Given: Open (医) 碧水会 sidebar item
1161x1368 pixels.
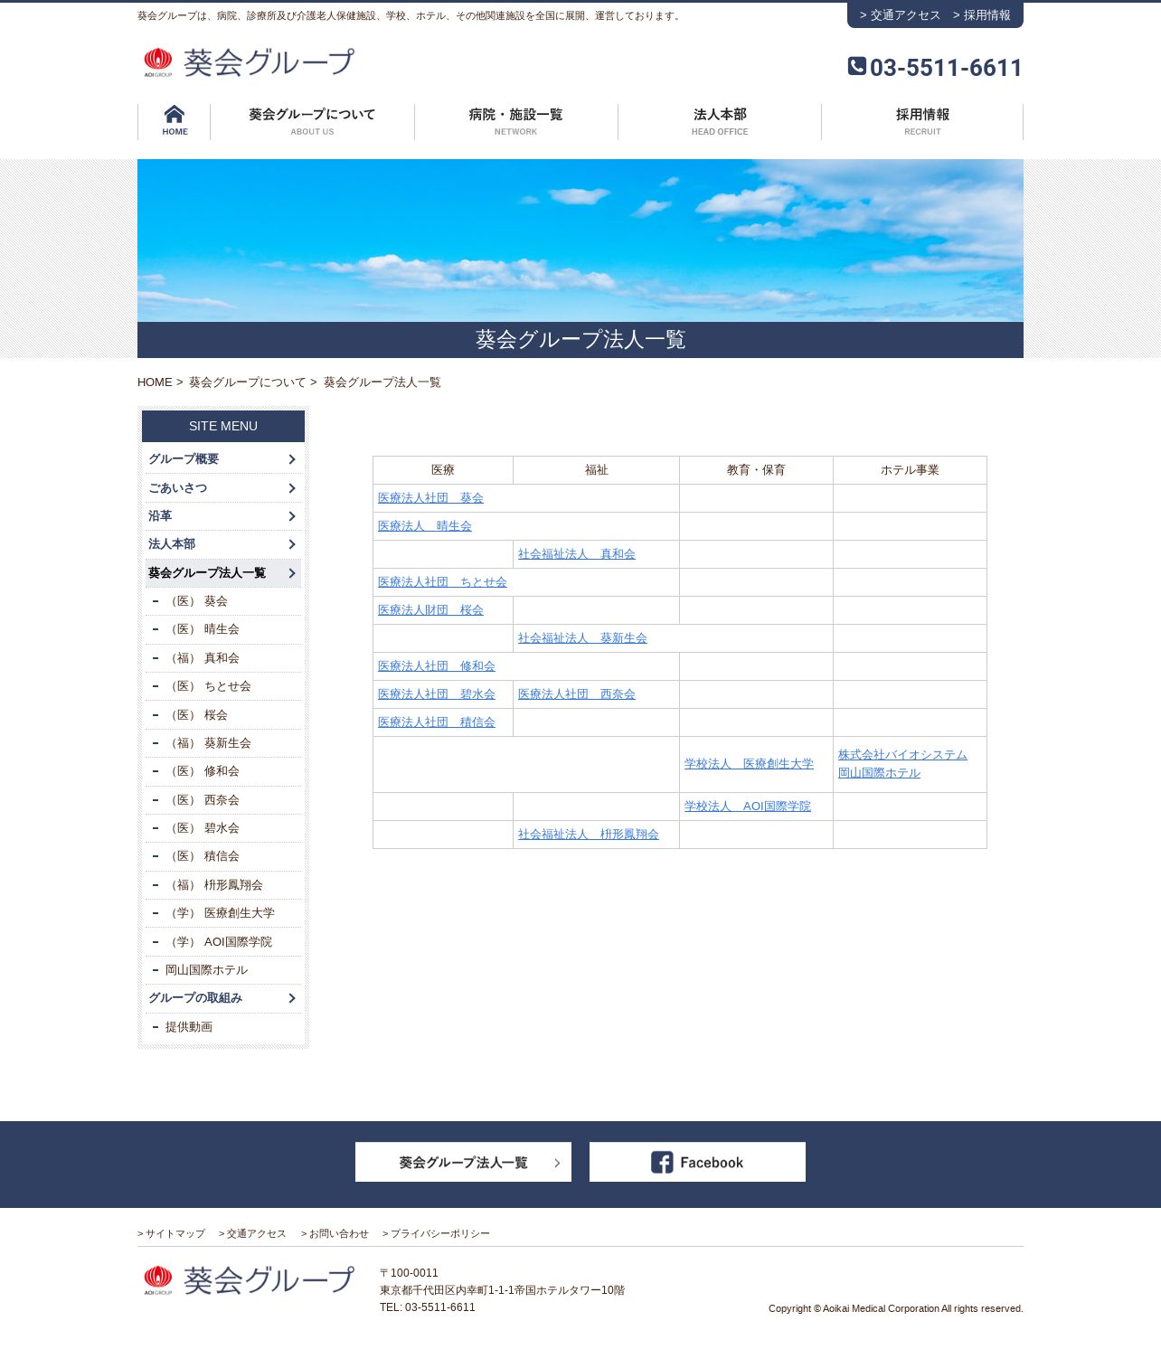Looking at the screenshot, I should (222, 828).
